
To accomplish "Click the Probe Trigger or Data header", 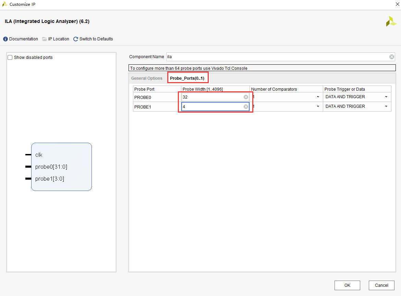I will tap(344, 89).
